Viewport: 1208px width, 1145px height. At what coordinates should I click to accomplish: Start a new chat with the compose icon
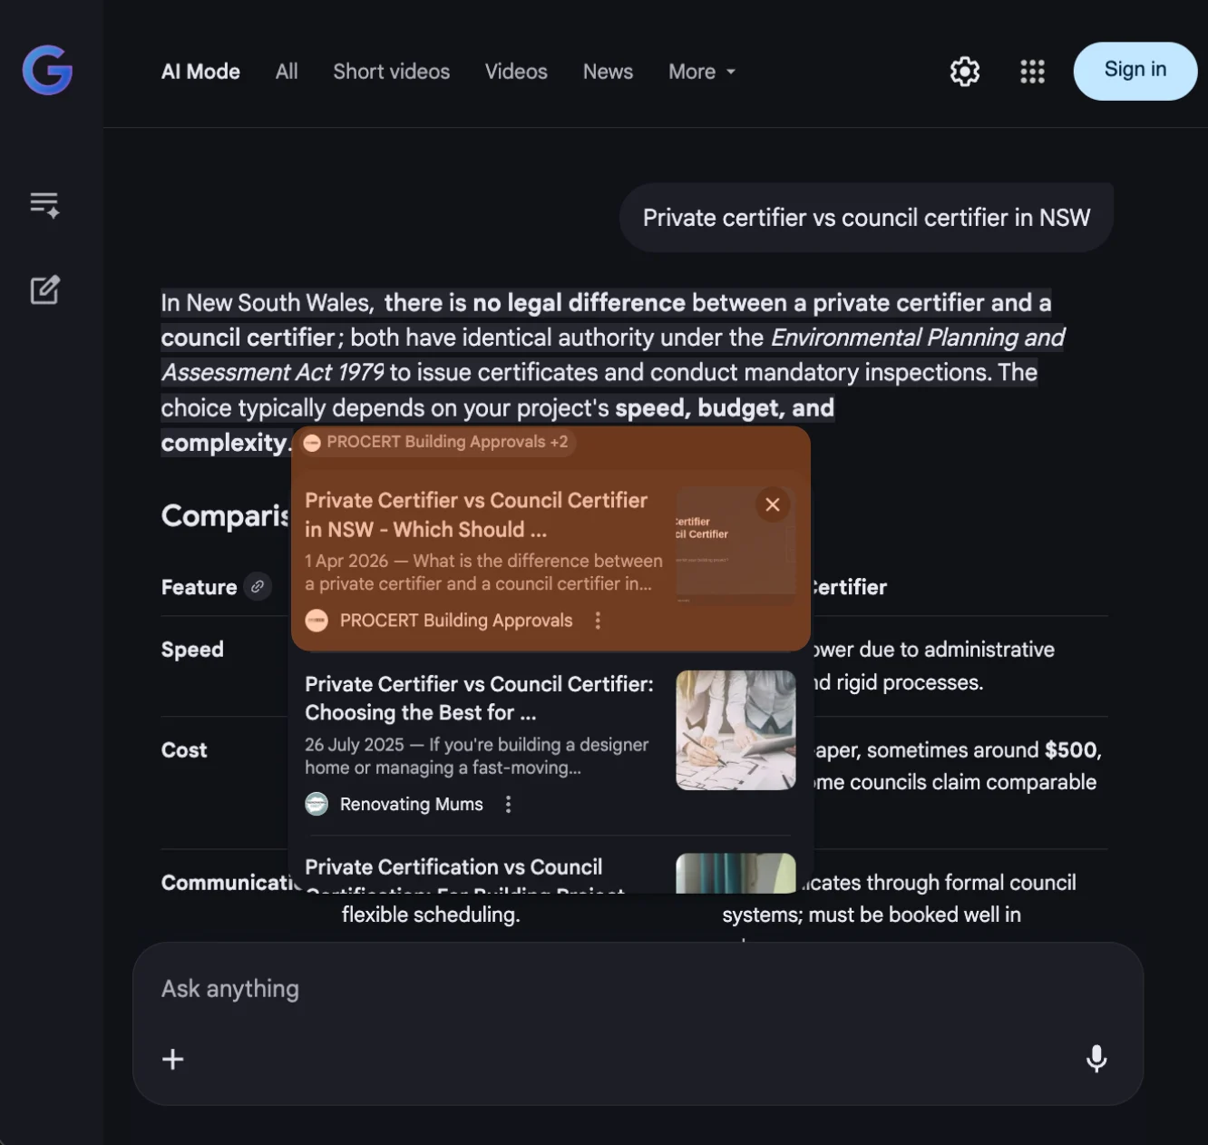tap(44, 290)
